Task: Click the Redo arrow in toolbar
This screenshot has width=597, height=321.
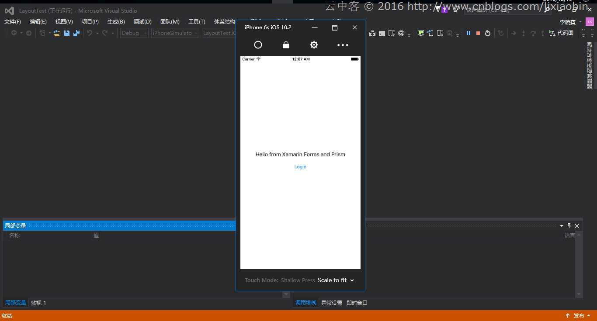Action: click(105, 33)
